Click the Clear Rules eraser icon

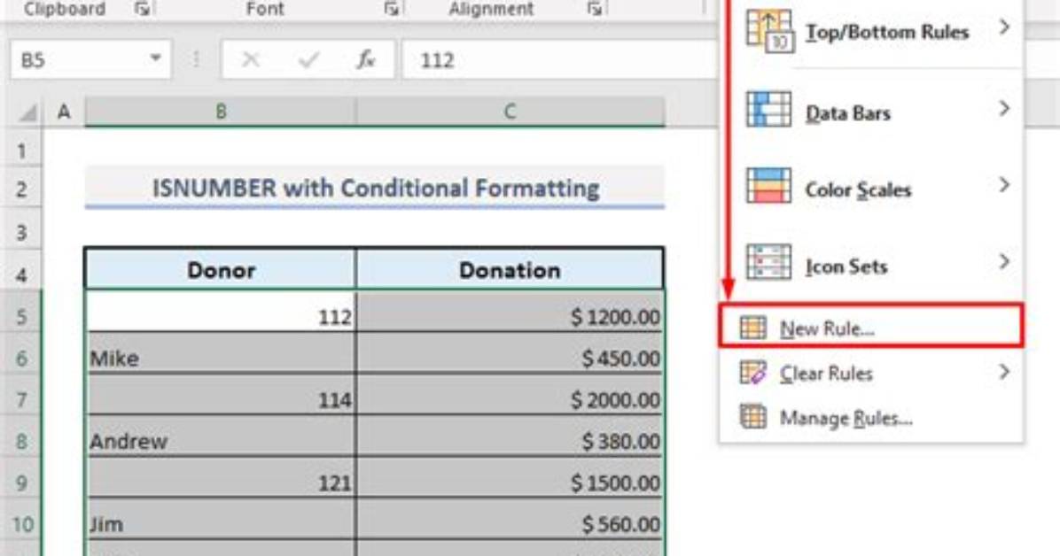coord(753,372)
